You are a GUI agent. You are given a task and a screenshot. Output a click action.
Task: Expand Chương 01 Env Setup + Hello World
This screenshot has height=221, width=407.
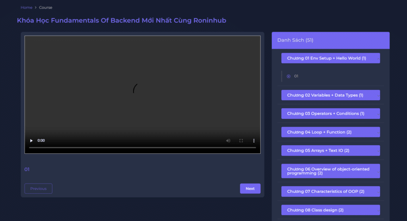(x=330, y=58)
